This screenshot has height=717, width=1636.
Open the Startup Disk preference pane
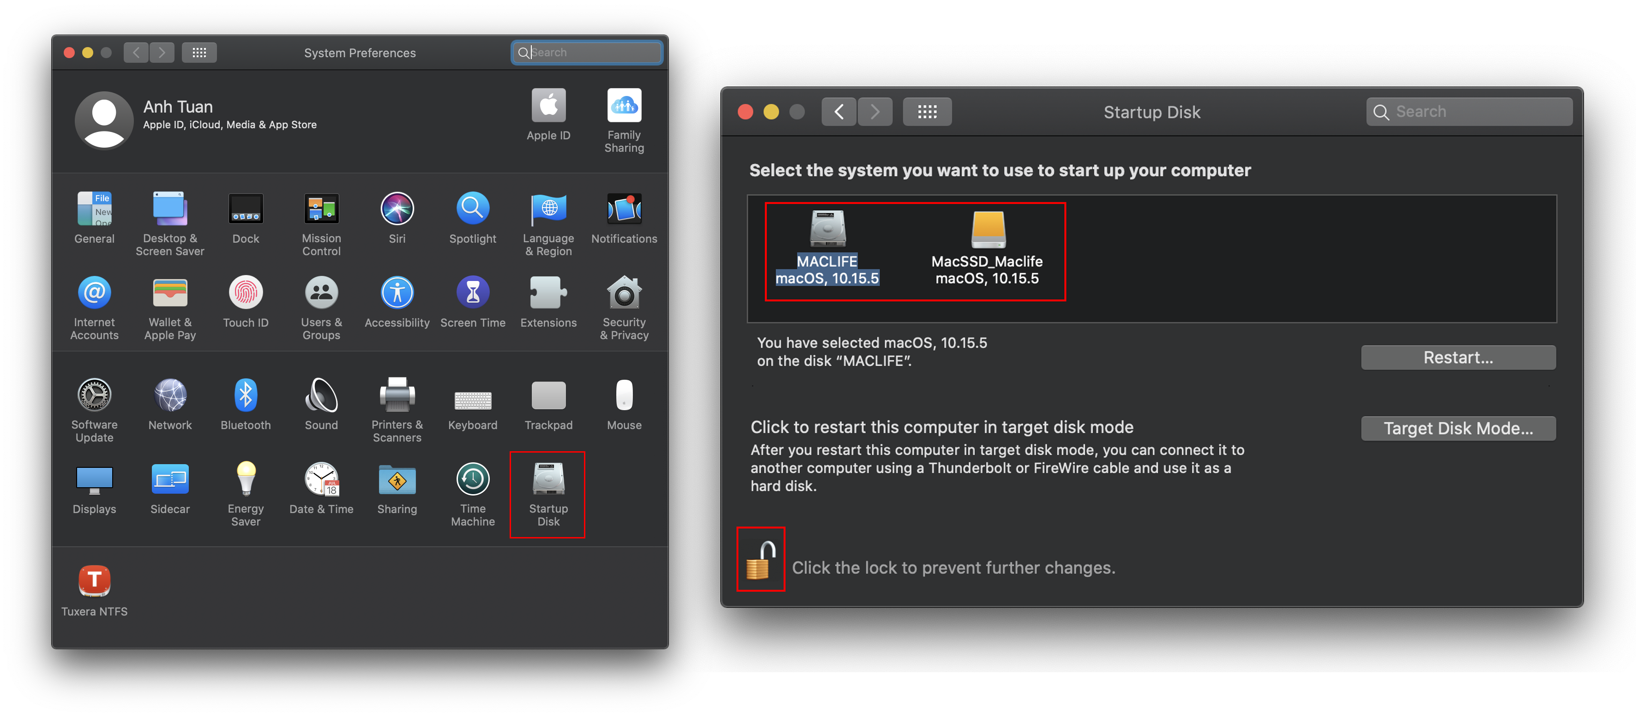[x=547, y=495]
